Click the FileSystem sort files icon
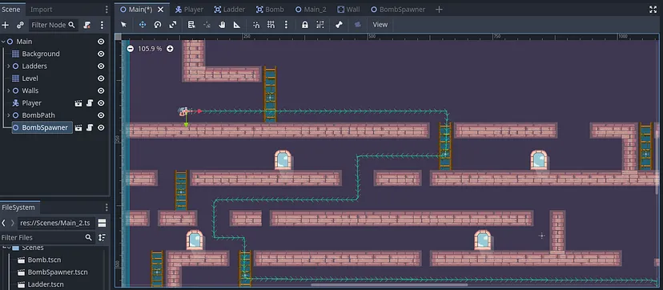This screenshot has width=663, height=290. 102,238
